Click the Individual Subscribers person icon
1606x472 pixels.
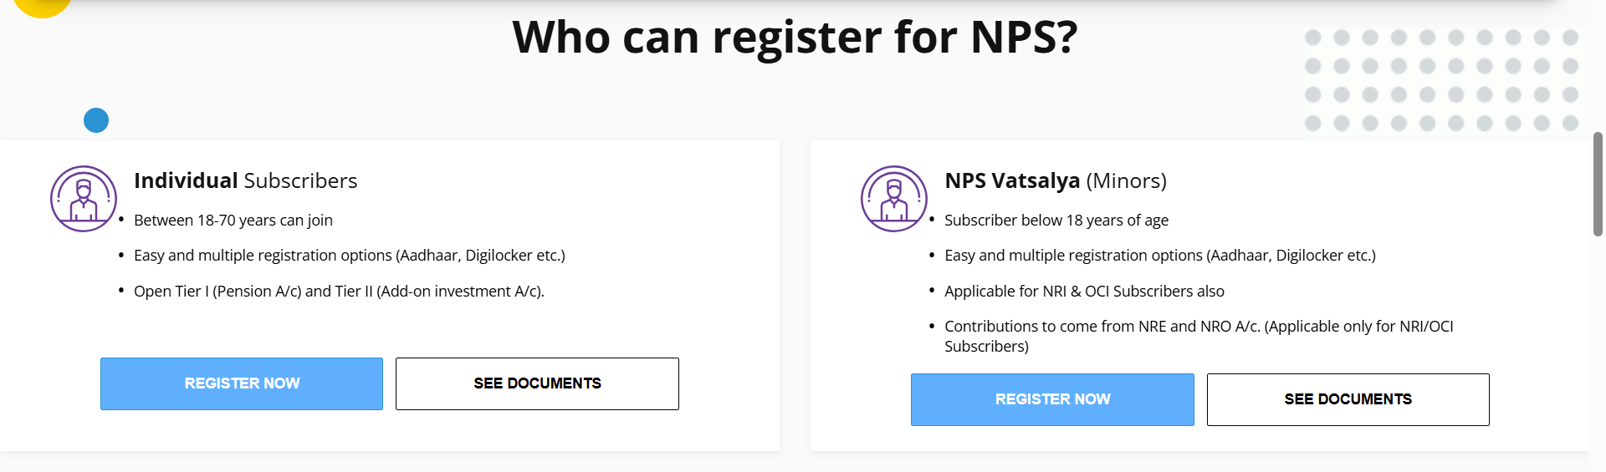pyautogui.click(x=84, y=199)
